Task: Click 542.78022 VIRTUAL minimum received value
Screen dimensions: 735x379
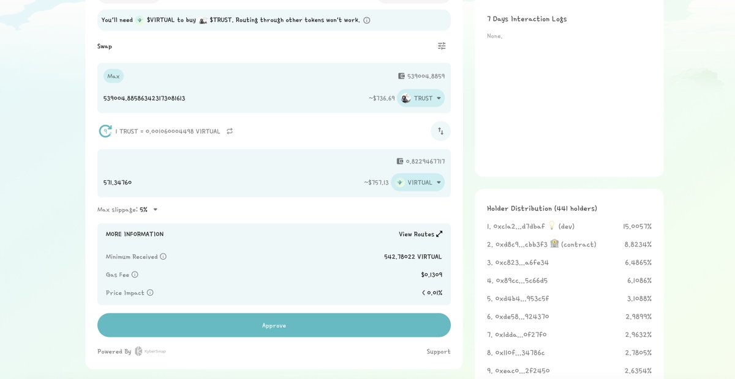Action: click(x=413, y=257)
